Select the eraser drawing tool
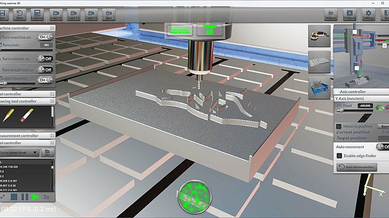Viewport: 389px width, 218px height. tap(27, 116)
